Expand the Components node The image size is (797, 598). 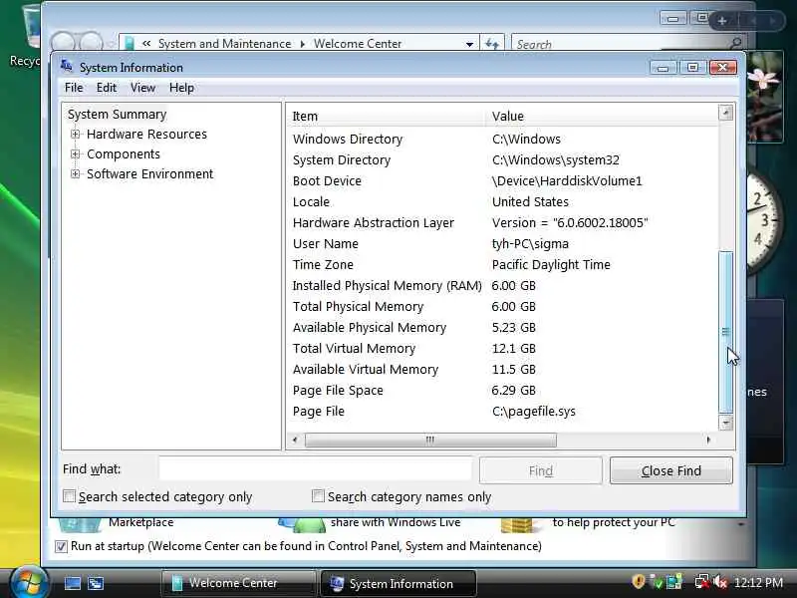(x=76, y=154)
